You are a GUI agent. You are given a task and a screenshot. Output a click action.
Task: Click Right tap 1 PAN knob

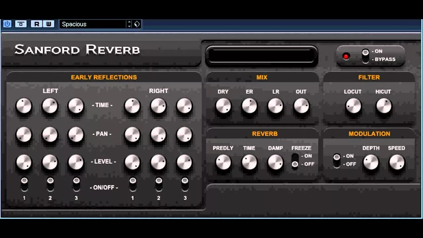(x=132, y=135)
